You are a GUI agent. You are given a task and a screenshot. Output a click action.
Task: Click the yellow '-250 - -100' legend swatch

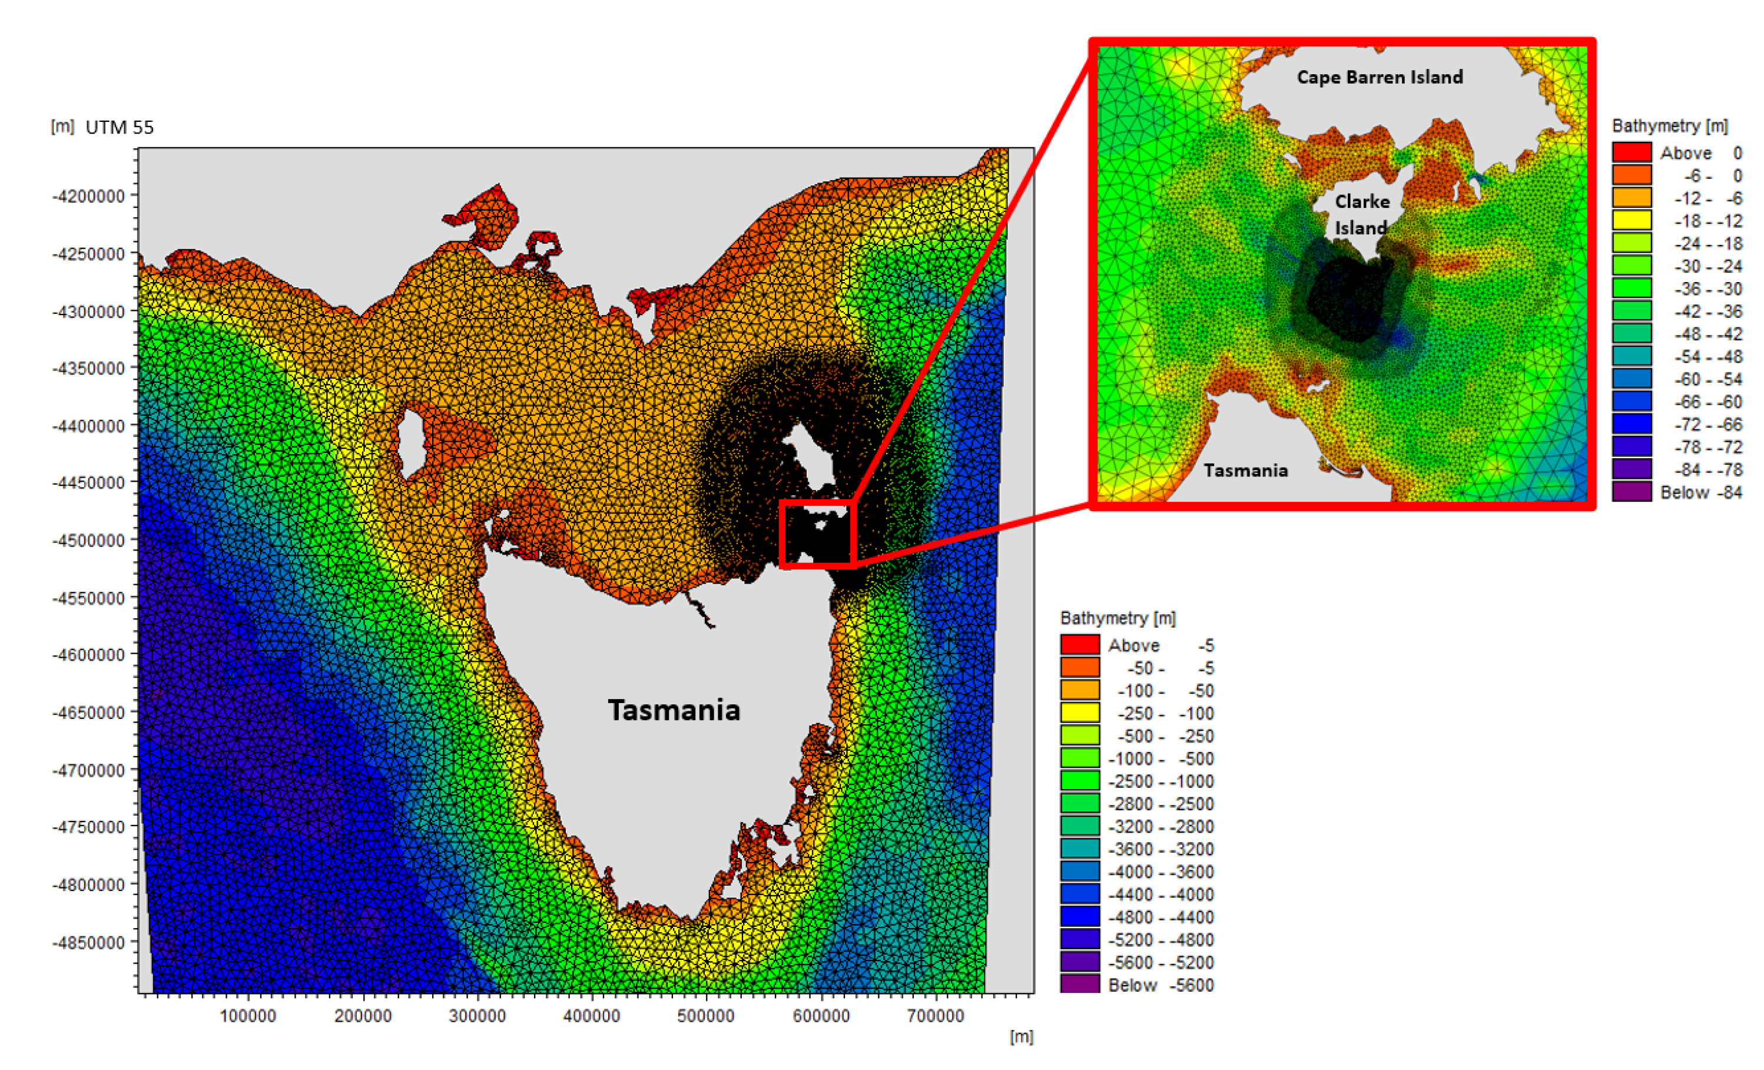pyautogui.click(x=1080, y=713)
